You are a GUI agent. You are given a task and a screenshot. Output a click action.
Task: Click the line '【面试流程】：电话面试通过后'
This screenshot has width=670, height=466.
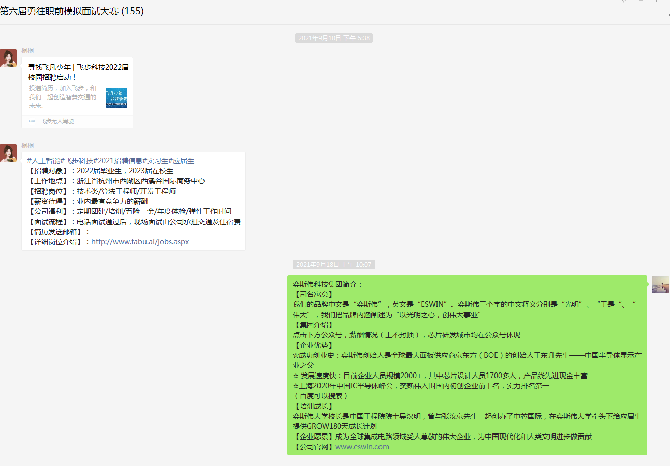134,222
